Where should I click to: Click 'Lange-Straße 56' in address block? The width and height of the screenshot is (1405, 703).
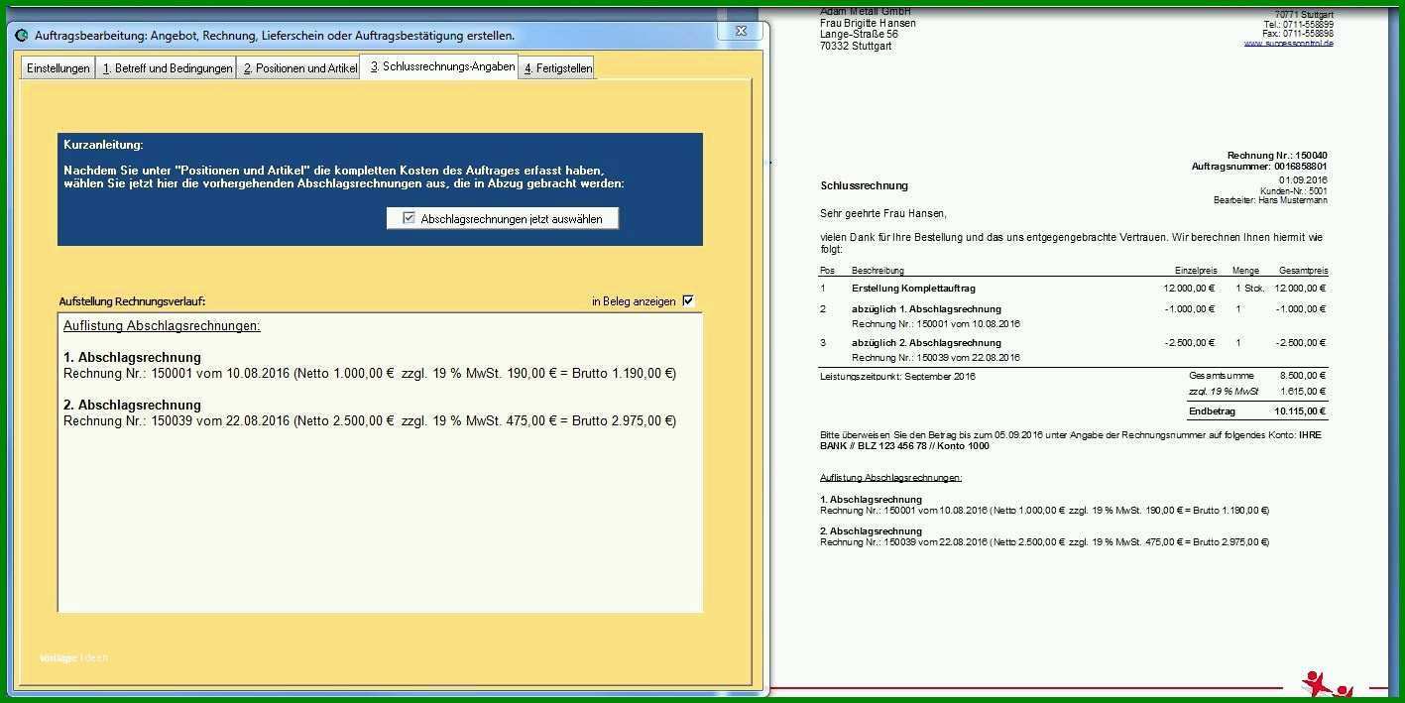[x=859, y=34]
